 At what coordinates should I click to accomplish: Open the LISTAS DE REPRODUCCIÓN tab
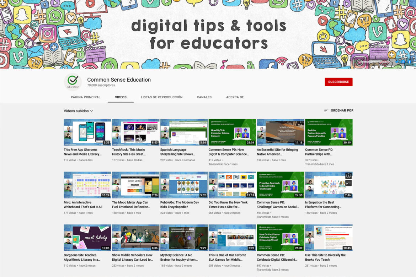point(161,97)
